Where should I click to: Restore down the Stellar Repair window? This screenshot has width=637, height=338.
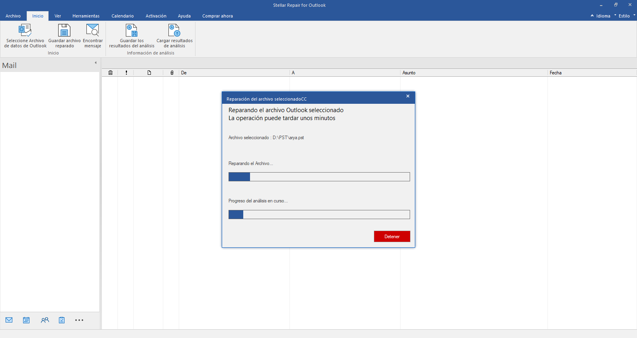[616, 5]
